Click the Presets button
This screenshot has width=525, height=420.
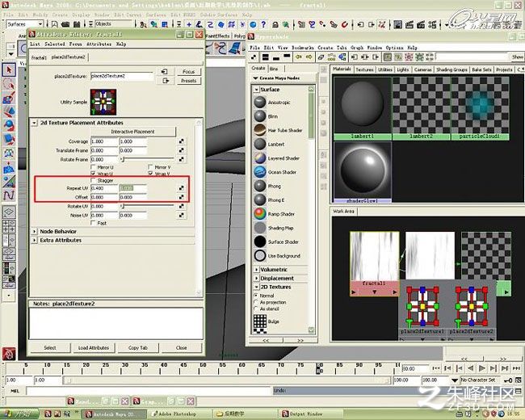pyautogui.click(x=188, y=81)
